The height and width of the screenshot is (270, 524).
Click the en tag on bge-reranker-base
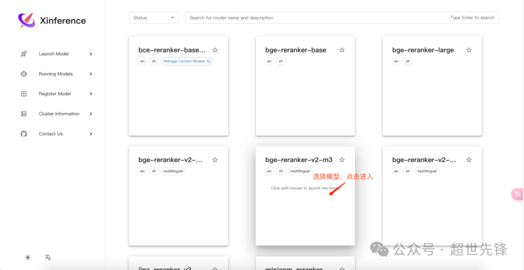(x=269, y=61)
